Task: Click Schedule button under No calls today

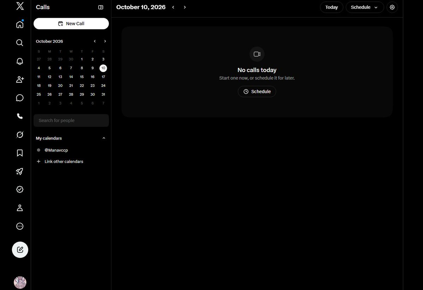Action: 257,91
